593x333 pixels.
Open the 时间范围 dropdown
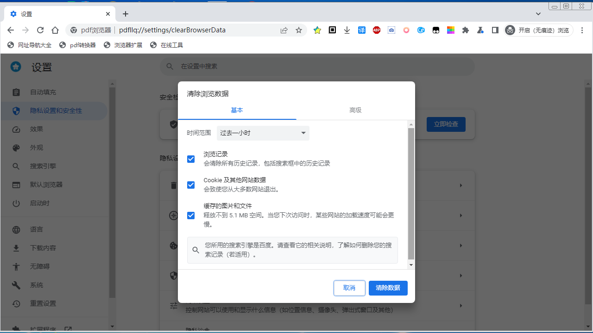263,133
